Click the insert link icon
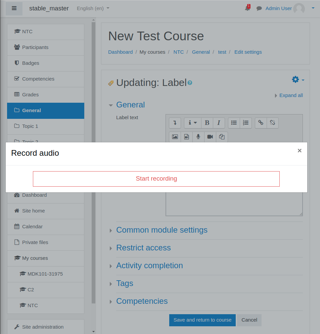The height and width of the screenshot is (334, 320). (261, 123)
